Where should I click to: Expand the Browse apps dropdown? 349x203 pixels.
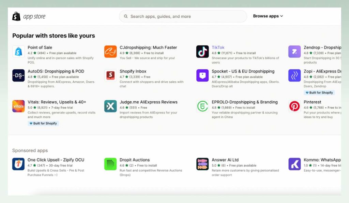click(x=268, y=16)
